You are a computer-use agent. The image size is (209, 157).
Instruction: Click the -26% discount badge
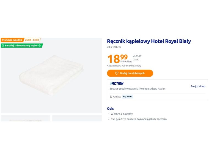[136, 59]
